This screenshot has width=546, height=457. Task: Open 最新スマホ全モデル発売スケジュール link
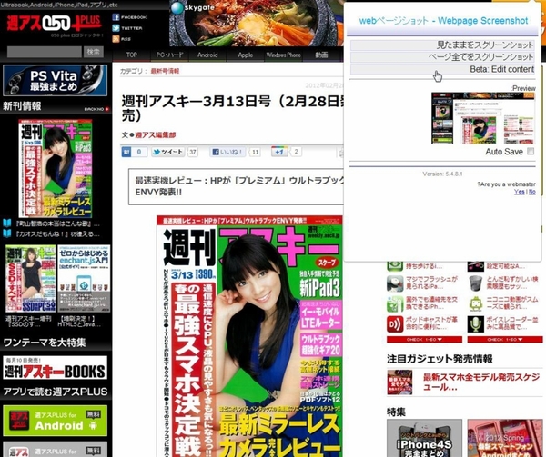point(480,382)
